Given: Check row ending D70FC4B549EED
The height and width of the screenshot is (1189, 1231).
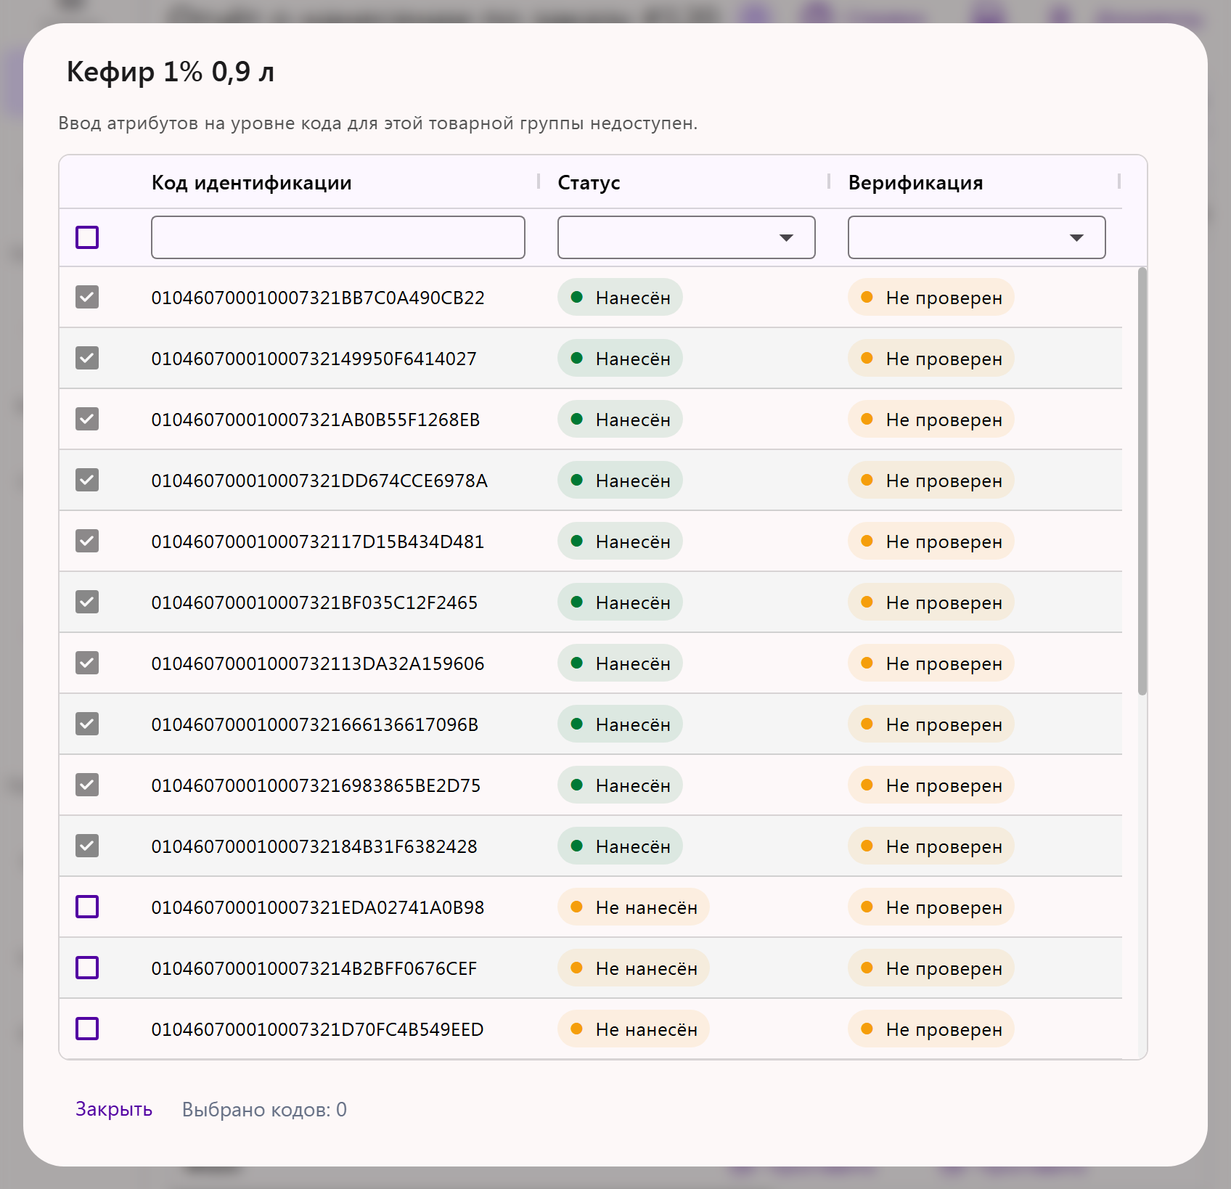Looking at the screenshot, I should point(87,1029).
